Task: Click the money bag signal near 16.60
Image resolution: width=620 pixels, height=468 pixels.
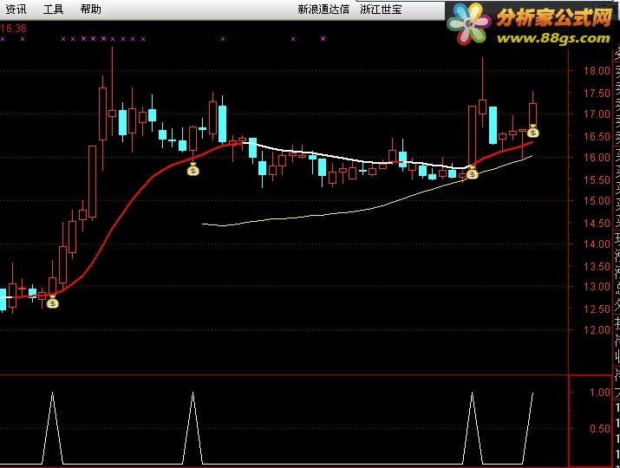Action: pyautogui.click(x=533, y=131)
